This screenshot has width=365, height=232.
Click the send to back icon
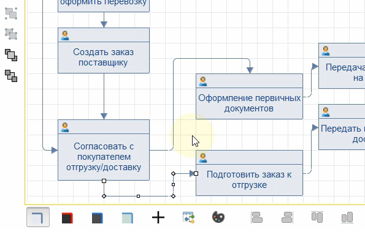(x=11, y=76)
